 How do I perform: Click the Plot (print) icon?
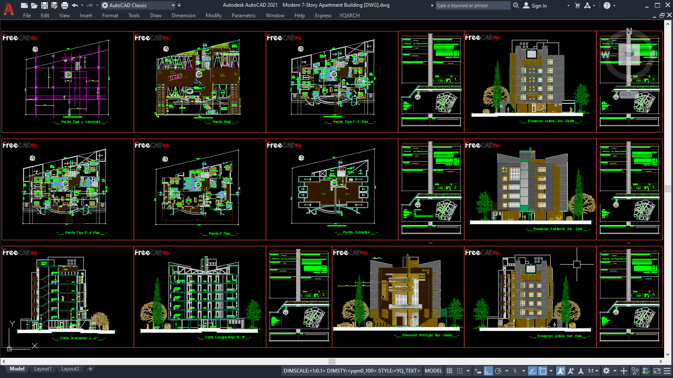[x=64, y=5]
